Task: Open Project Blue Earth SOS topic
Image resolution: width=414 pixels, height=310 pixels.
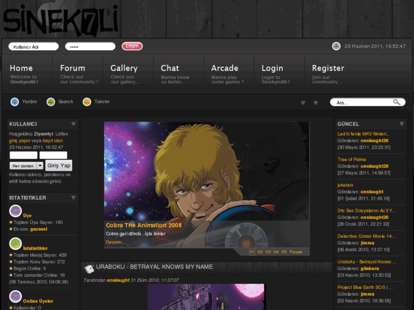Action: pos(365,287)
